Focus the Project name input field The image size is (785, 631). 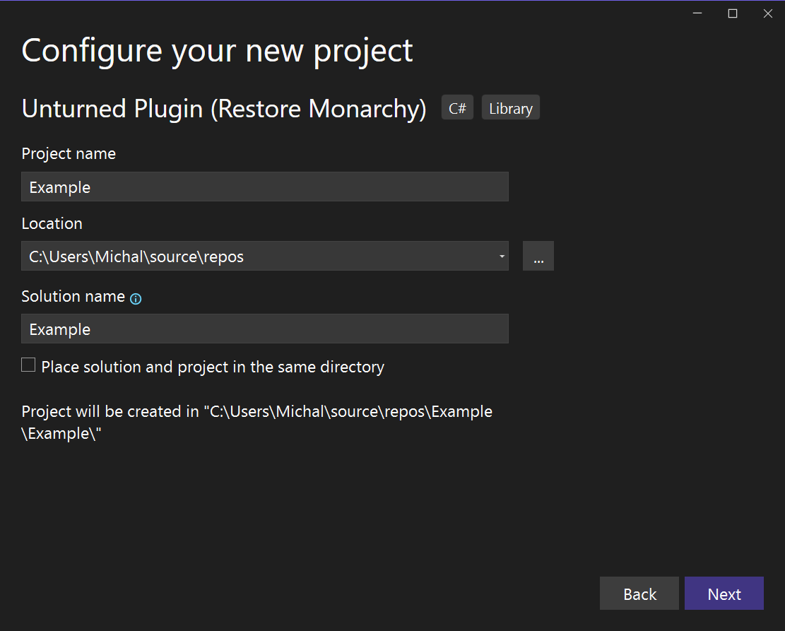pyautogui.click(x=265, y=187)
